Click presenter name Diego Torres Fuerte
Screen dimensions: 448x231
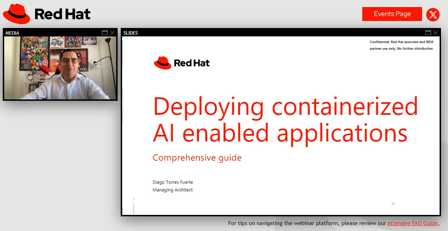173,182
